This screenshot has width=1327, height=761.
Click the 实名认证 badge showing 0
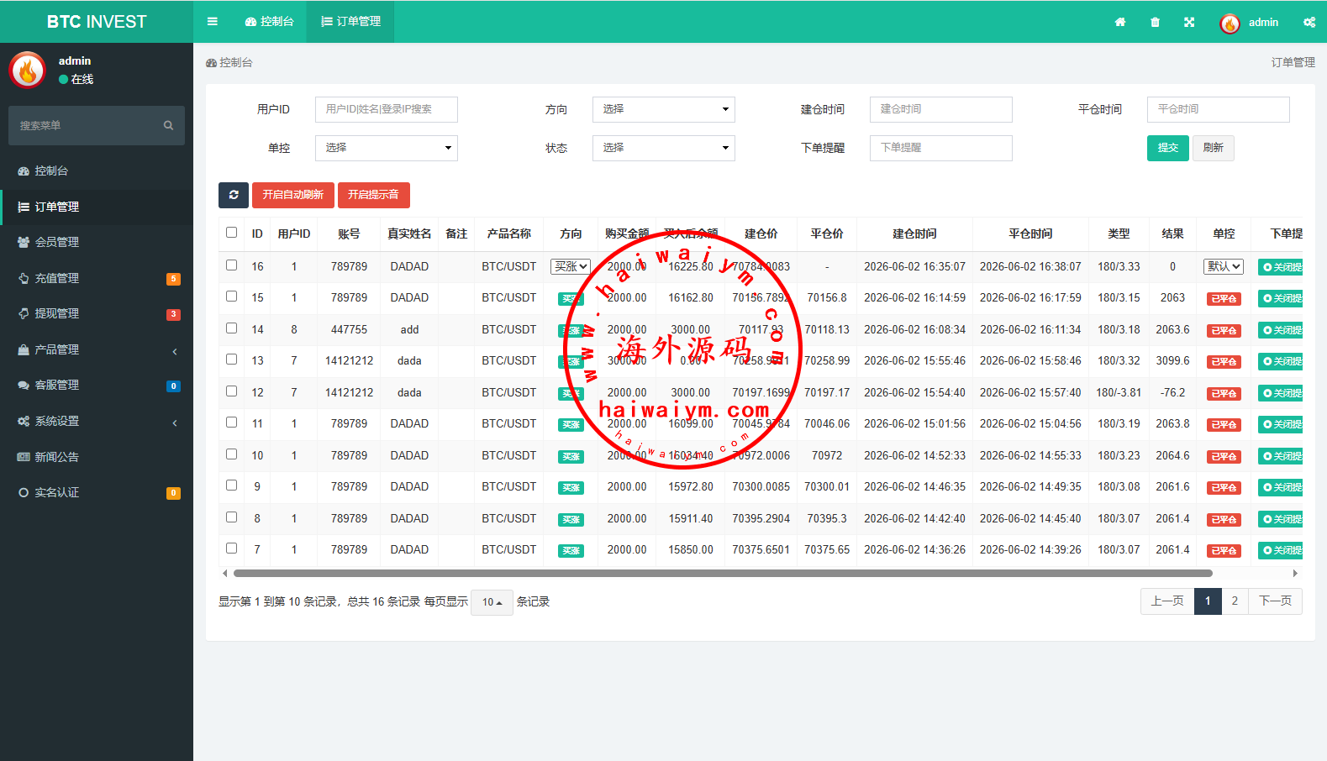[x=173, y=493]
